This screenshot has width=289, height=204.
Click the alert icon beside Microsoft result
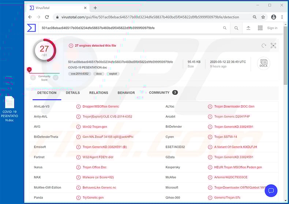pos(210,188)
